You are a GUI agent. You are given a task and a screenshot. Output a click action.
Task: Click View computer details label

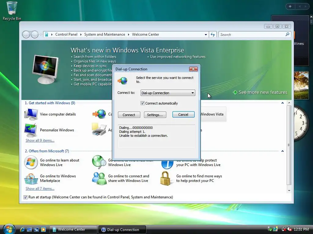(x=58, y=114)
